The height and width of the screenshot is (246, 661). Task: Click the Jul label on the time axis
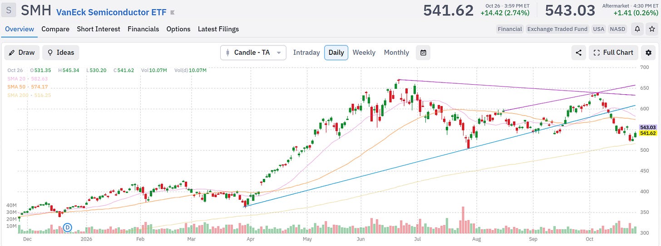419,239
